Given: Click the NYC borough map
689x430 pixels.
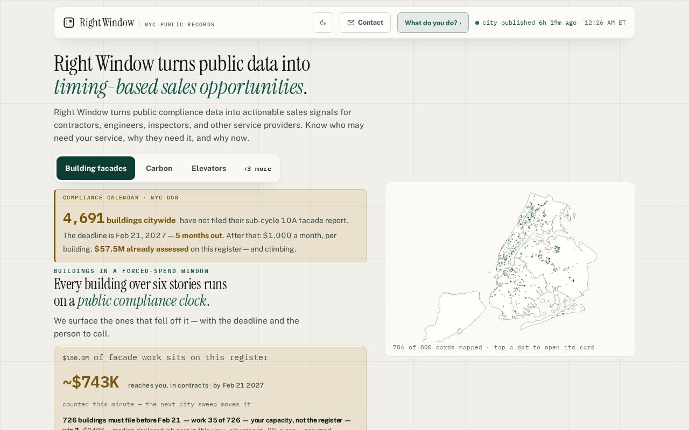Looking at the screenshot, I should pyautogui.click(x=510, y=266).
